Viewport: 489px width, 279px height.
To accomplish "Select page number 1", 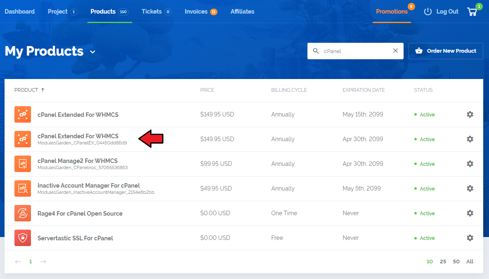I will click(31, 262).
